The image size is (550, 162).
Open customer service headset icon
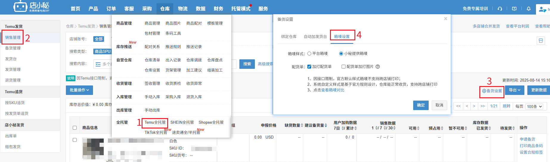tap(500, 9)
